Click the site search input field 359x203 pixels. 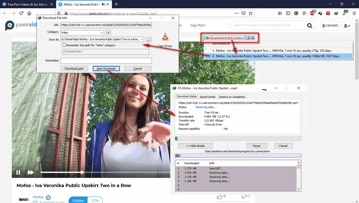(268, 25)
